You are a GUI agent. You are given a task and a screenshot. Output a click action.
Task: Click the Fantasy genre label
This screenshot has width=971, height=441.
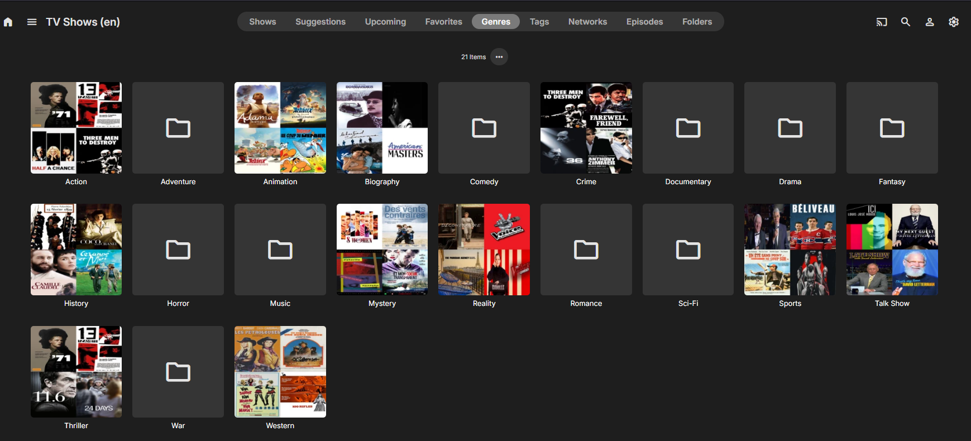[892, 182]
